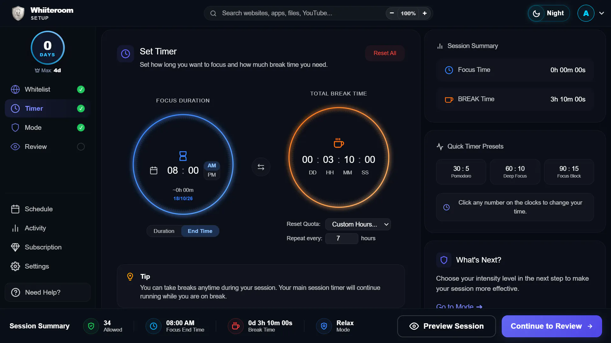The height and width of the screenshot is (343, 611).
Task: Click the break hours value 03
Action: [328, 159]
